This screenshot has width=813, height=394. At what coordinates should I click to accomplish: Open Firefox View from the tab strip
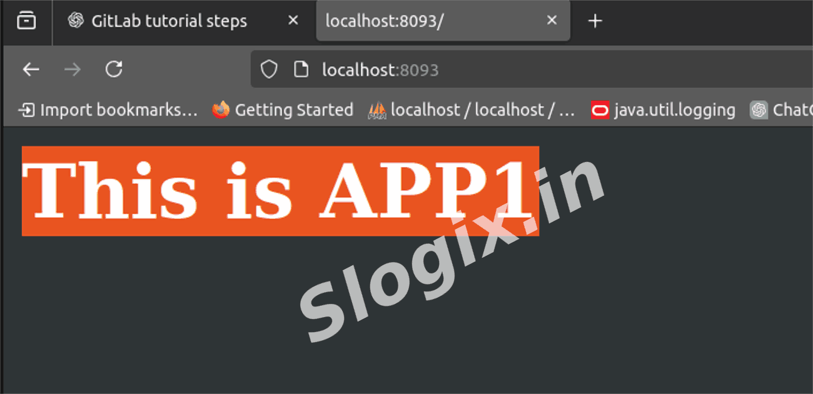(26, 21)
